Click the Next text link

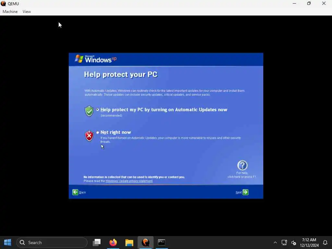point(239,192)
